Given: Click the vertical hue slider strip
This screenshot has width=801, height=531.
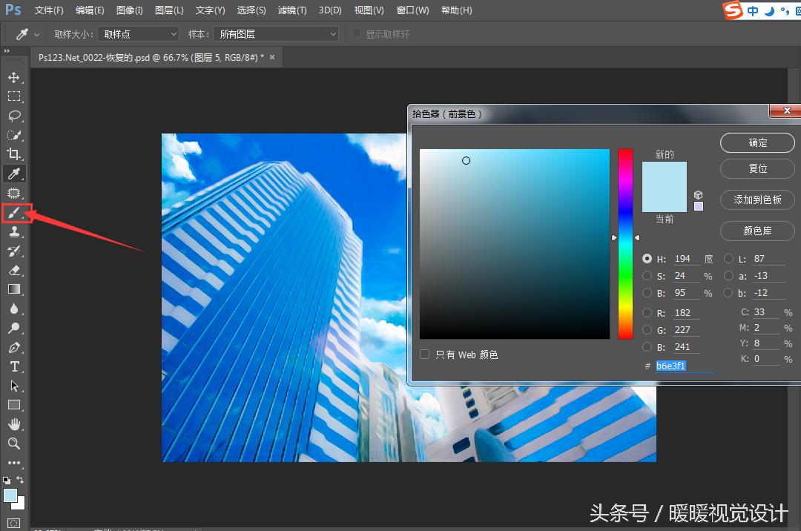Looking at the screenshot, I should (625, 245).
